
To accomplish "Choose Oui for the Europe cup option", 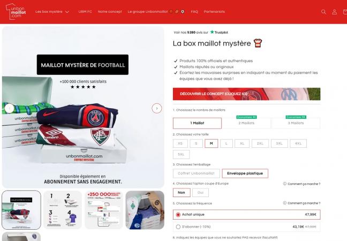I will [200, 193].
